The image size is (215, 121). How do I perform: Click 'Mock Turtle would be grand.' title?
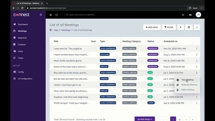(x=68, y=61)
